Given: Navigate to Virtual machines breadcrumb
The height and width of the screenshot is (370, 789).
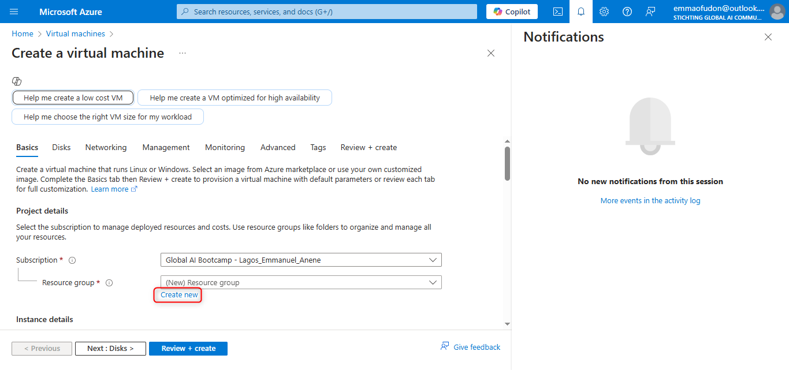Looking at the screenshot, I should [76, 33].
